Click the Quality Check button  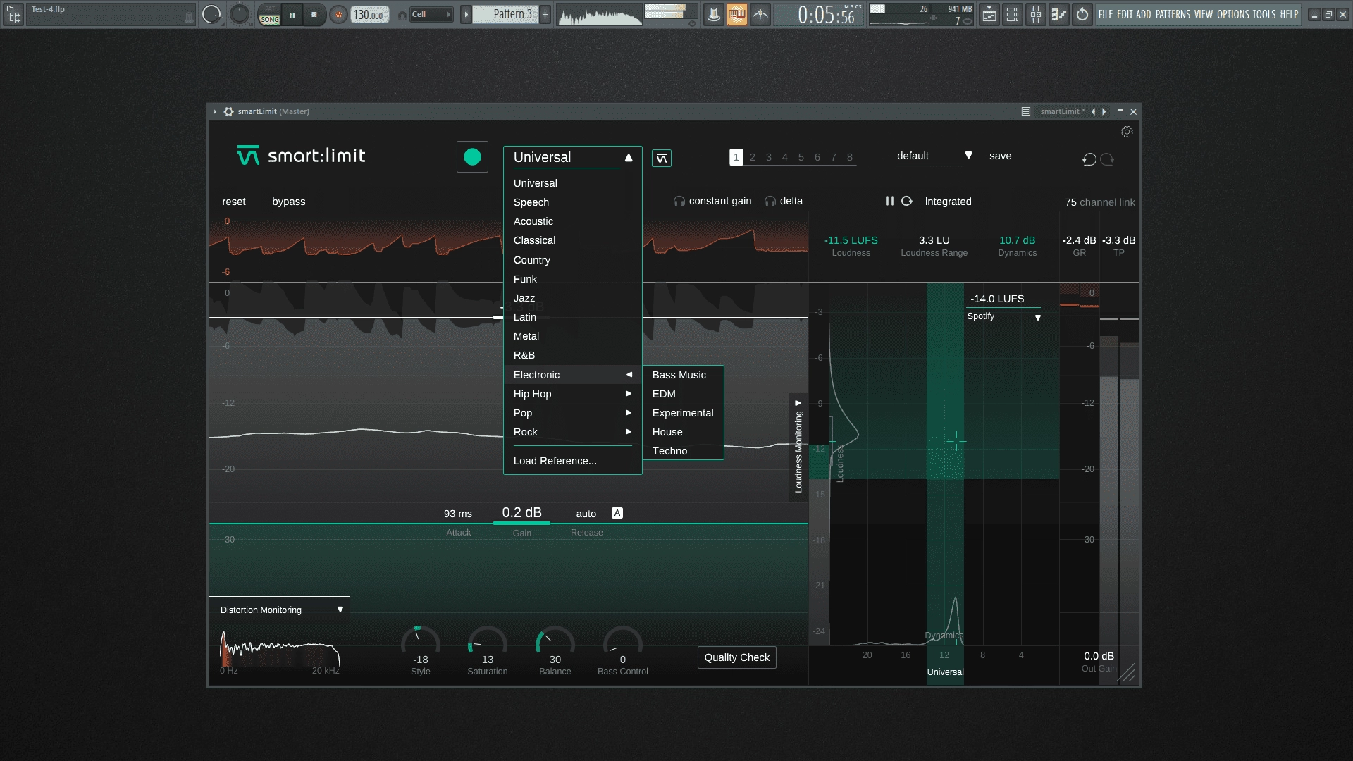(x=737, y=657)
